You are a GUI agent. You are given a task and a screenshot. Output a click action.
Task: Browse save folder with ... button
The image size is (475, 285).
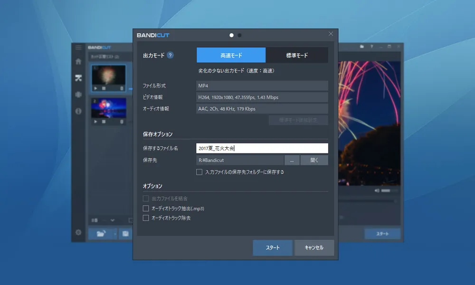[292, 160]
